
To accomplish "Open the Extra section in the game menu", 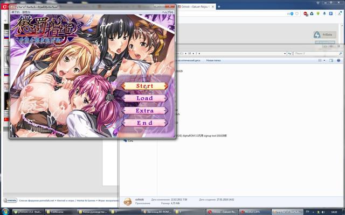I will (x=144, y=111).
